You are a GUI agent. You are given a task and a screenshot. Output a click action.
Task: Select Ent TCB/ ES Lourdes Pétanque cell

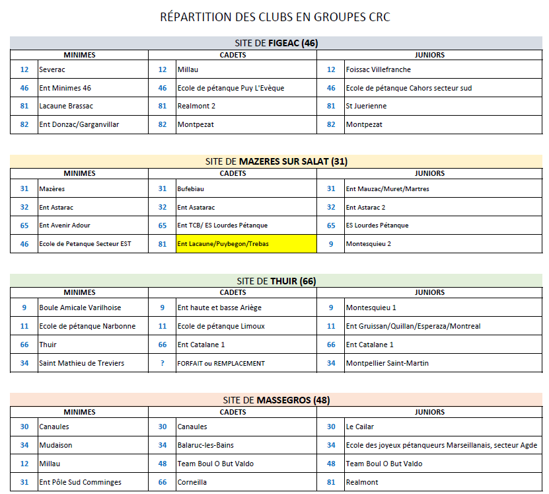click(246, 226)
